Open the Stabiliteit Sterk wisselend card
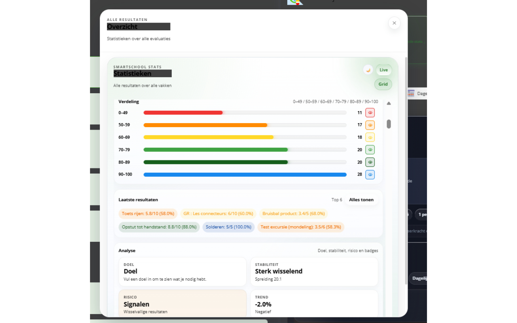Image resolution: width=517 pixels, height=323 pixels. (314, 272)
